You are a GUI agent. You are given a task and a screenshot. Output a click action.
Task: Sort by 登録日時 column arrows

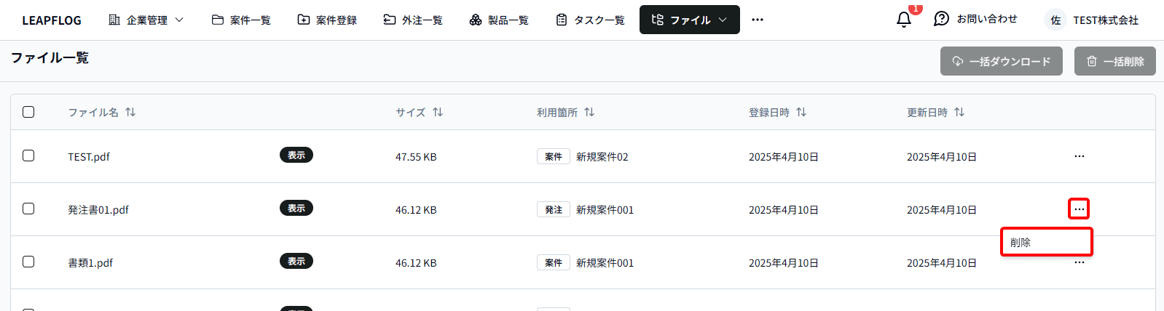point(801,112)
